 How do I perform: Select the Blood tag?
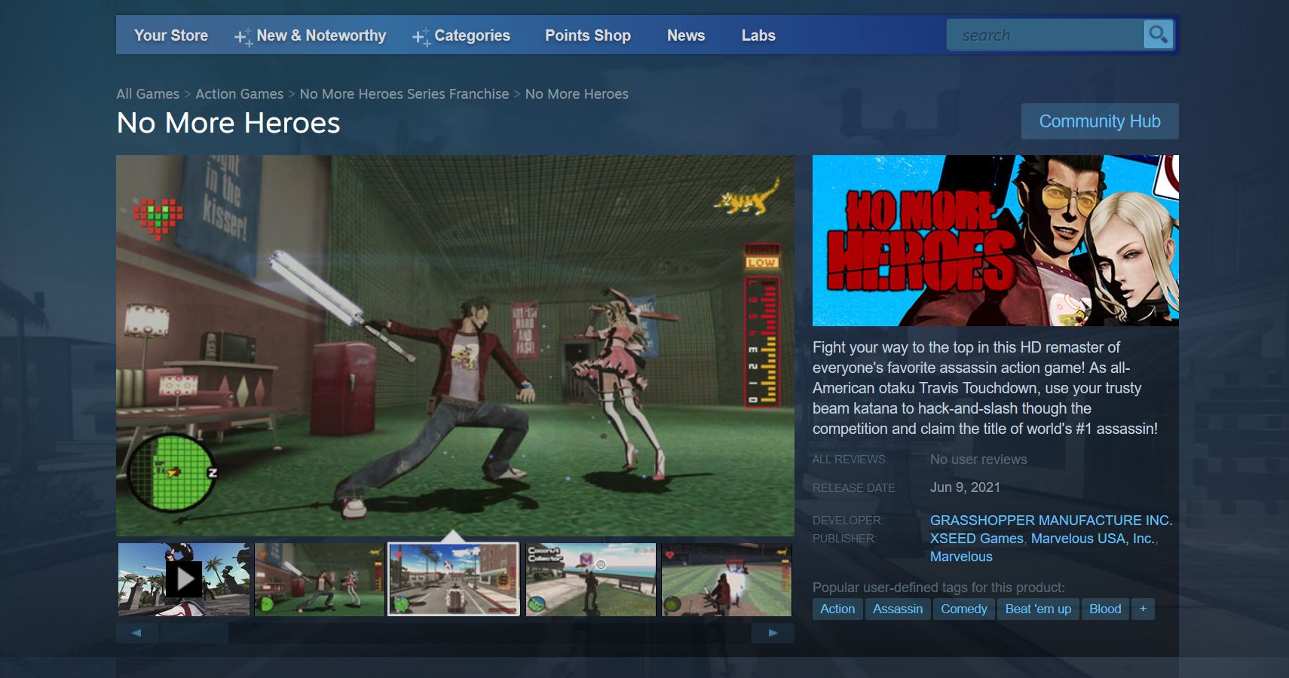click(x=1105, y=609)
